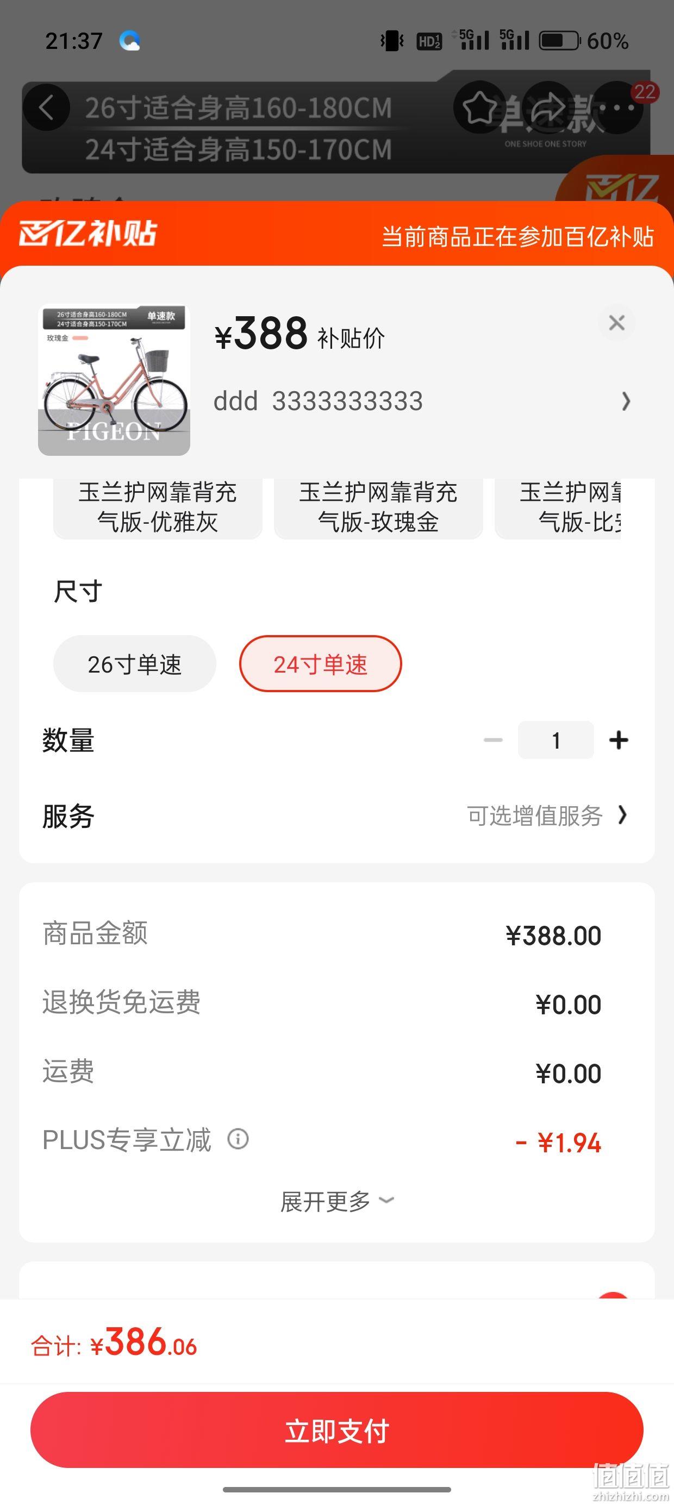Tap the star favorite icon
674x1506 pixels.
pyautogui.click(x=479, y=108)
